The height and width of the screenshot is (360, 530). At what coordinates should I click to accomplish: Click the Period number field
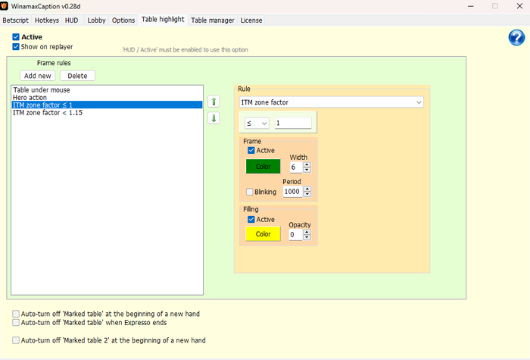293,192
